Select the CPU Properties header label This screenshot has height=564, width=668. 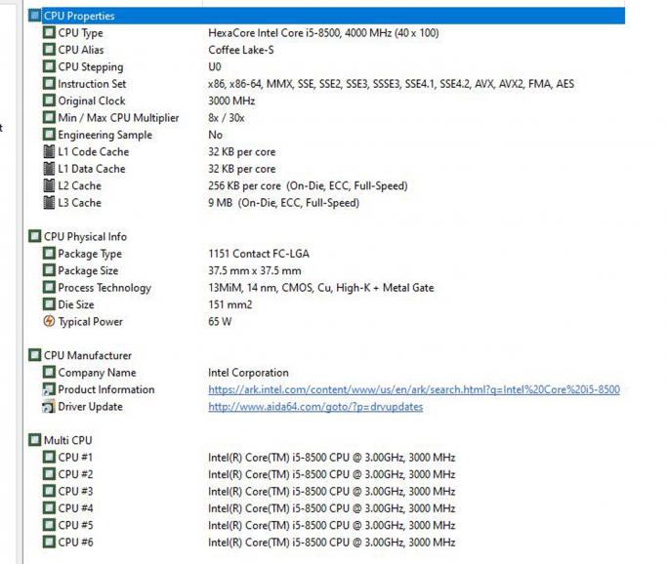tap(79, 17)
